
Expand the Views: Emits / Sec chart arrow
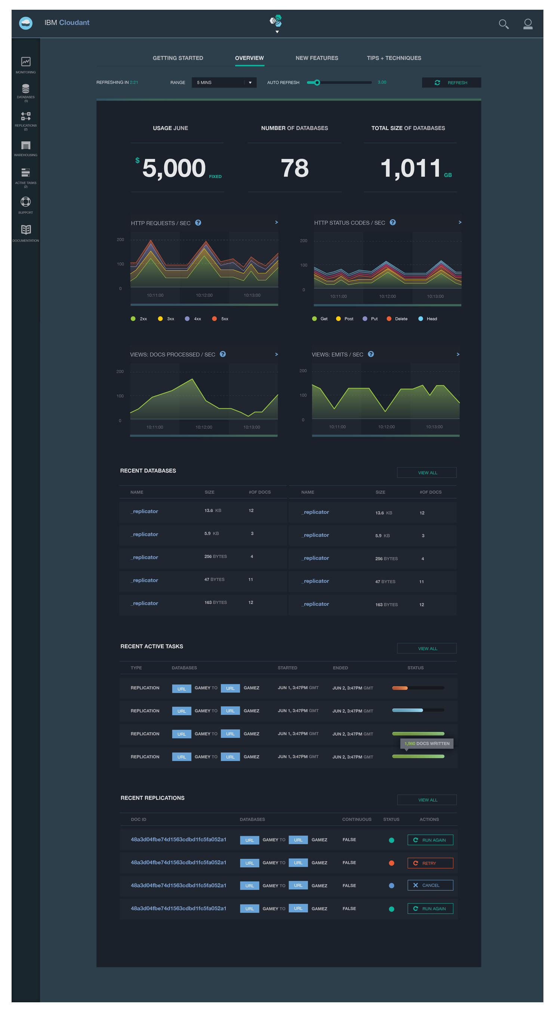[458, 354]
